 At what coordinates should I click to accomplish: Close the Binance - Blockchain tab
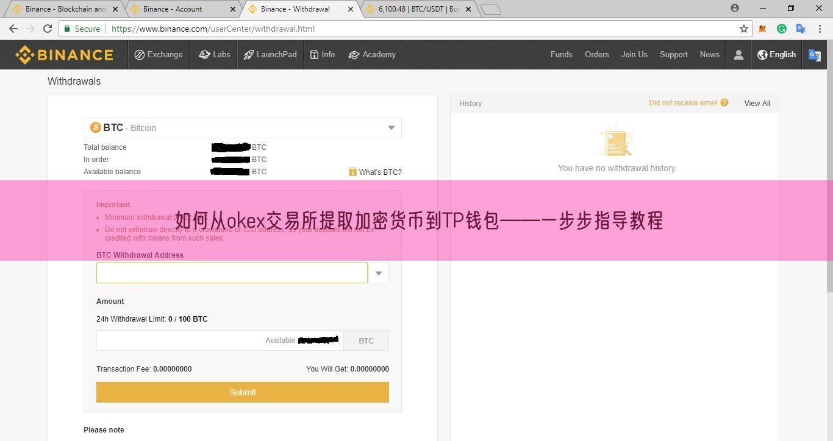[115, 9]
